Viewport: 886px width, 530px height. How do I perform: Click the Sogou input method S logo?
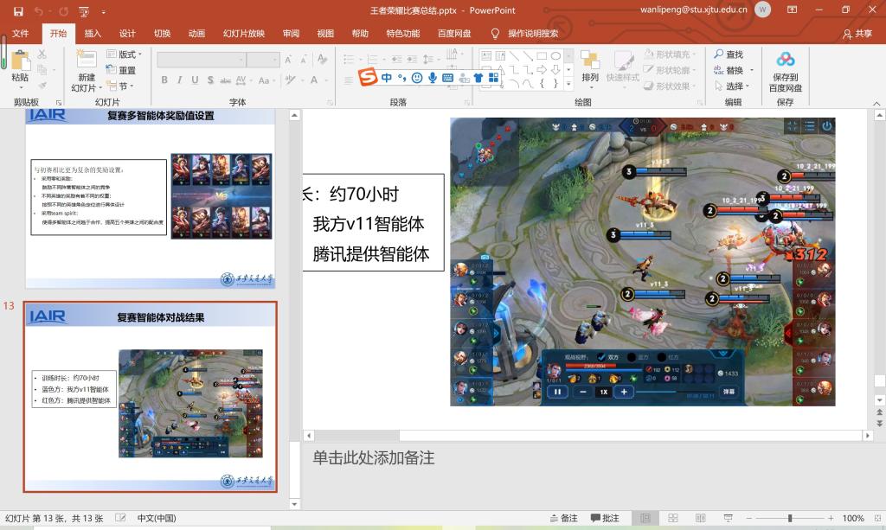pos(368,78)
